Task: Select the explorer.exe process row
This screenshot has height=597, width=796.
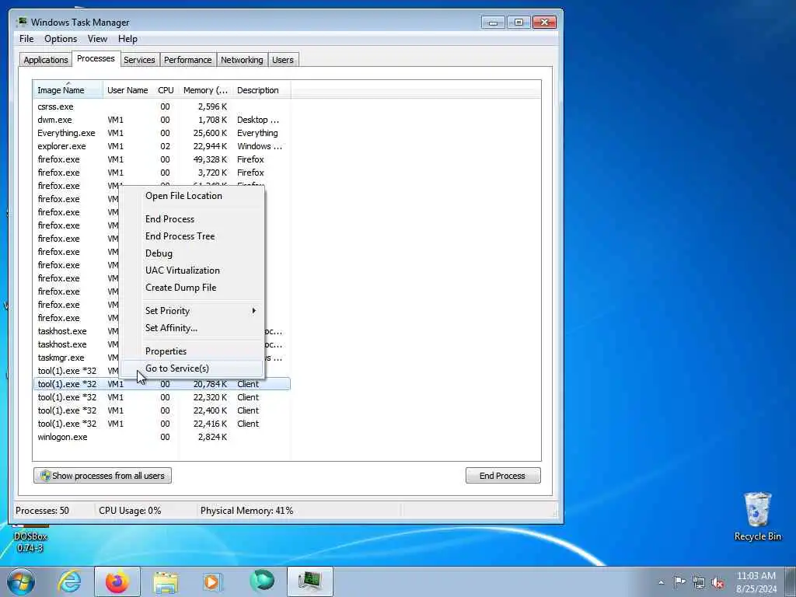Action: (x=162, y=146)
